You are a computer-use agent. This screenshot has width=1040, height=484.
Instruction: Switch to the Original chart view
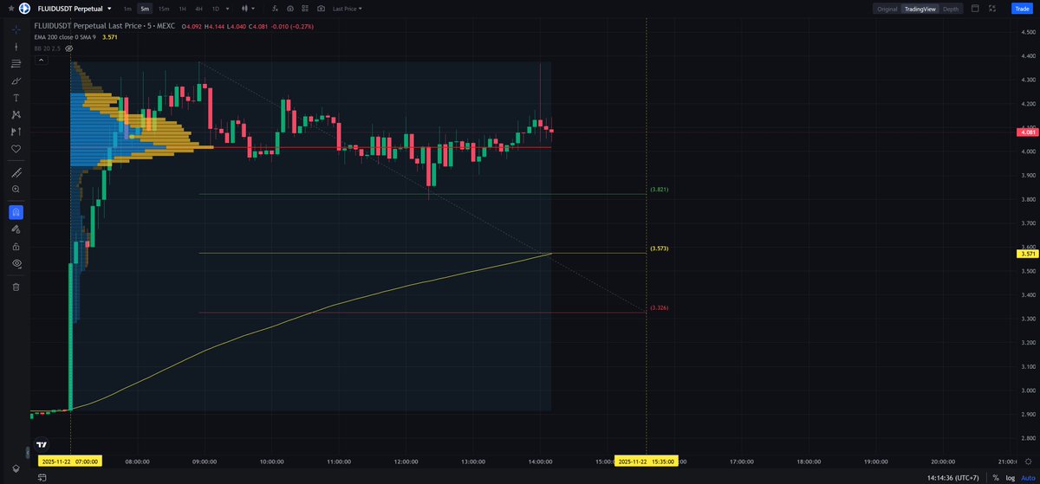click(x=887, y=9)
